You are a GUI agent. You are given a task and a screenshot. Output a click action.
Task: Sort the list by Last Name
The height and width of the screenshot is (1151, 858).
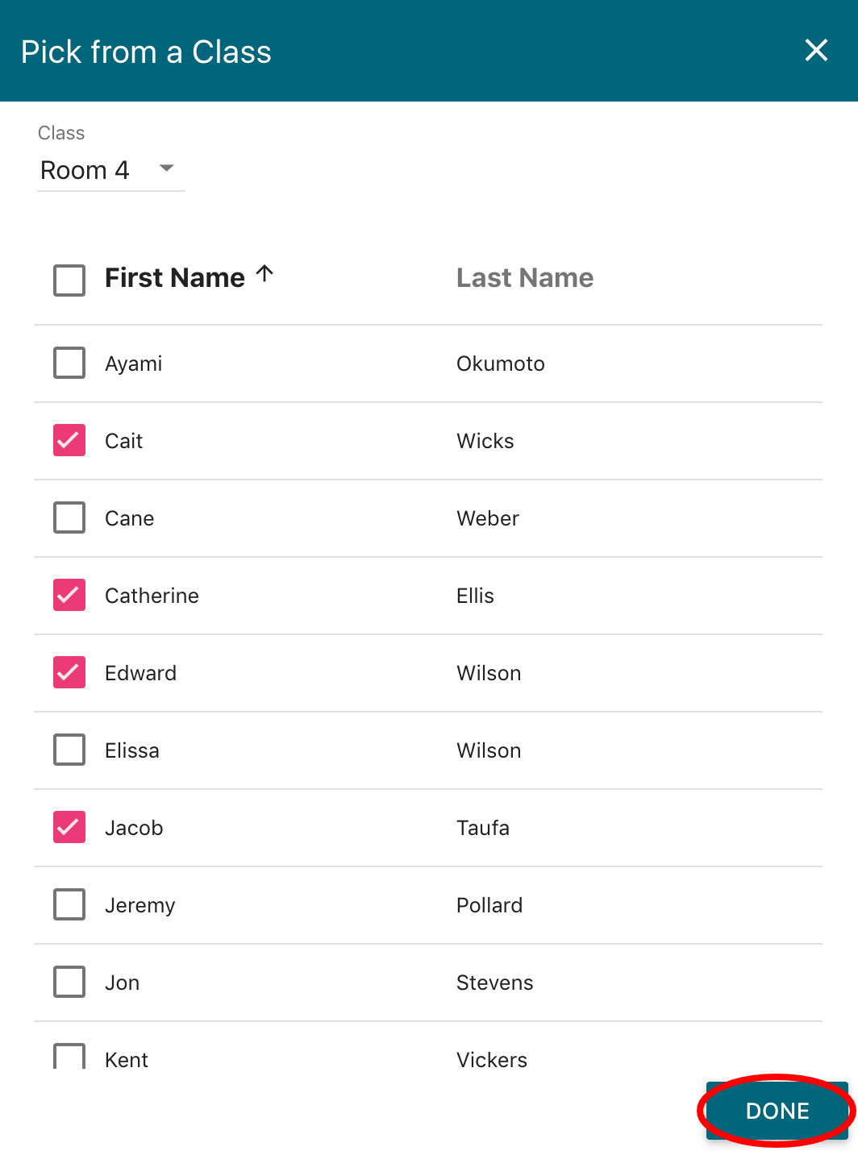coord(525,277)
